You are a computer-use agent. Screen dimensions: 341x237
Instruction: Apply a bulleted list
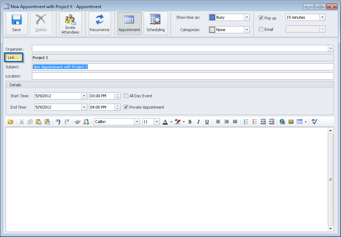click(246, 122)
